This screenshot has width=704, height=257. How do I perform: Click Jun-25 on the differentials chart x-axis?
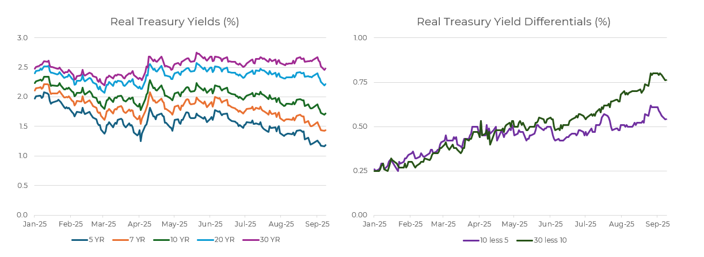coord(551,224)
